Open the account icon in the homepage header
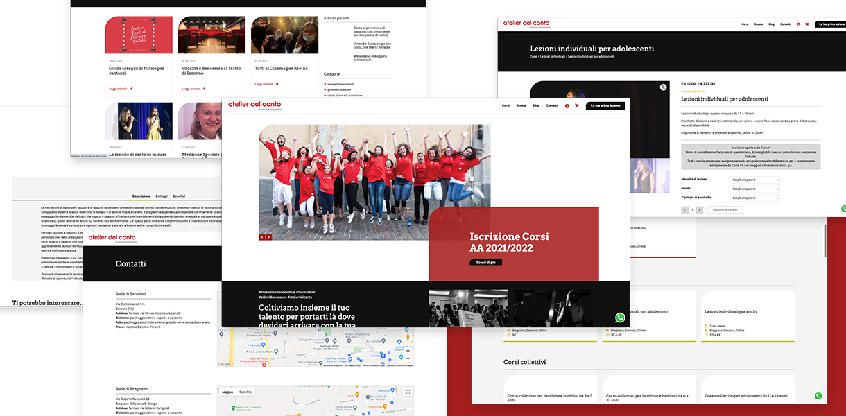The image size is (846, 416). point(567,106)
